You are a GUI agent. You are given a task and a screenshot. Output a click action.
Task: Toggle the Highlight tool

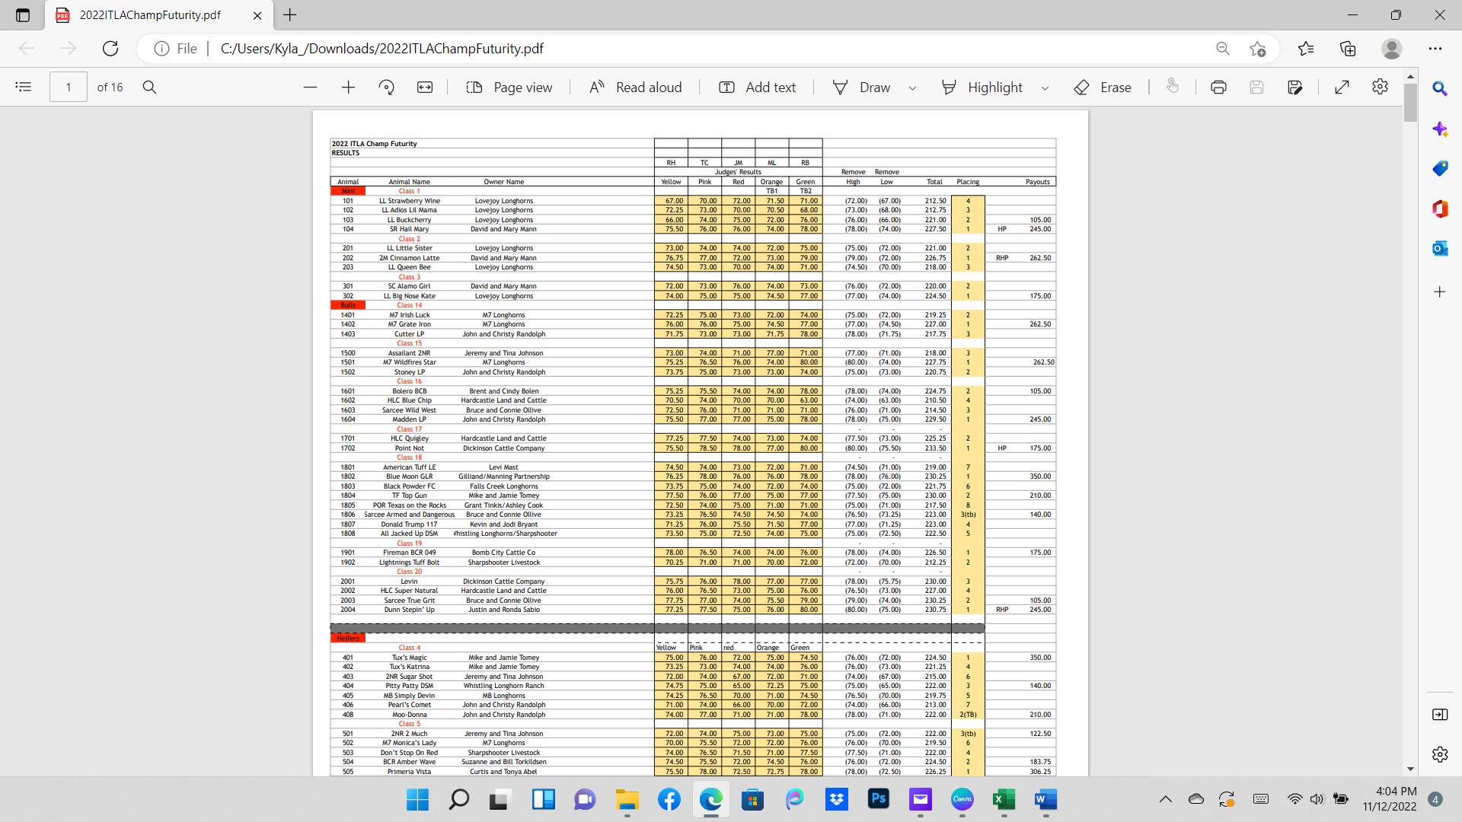pyautogui.click(x=983, y=88)
